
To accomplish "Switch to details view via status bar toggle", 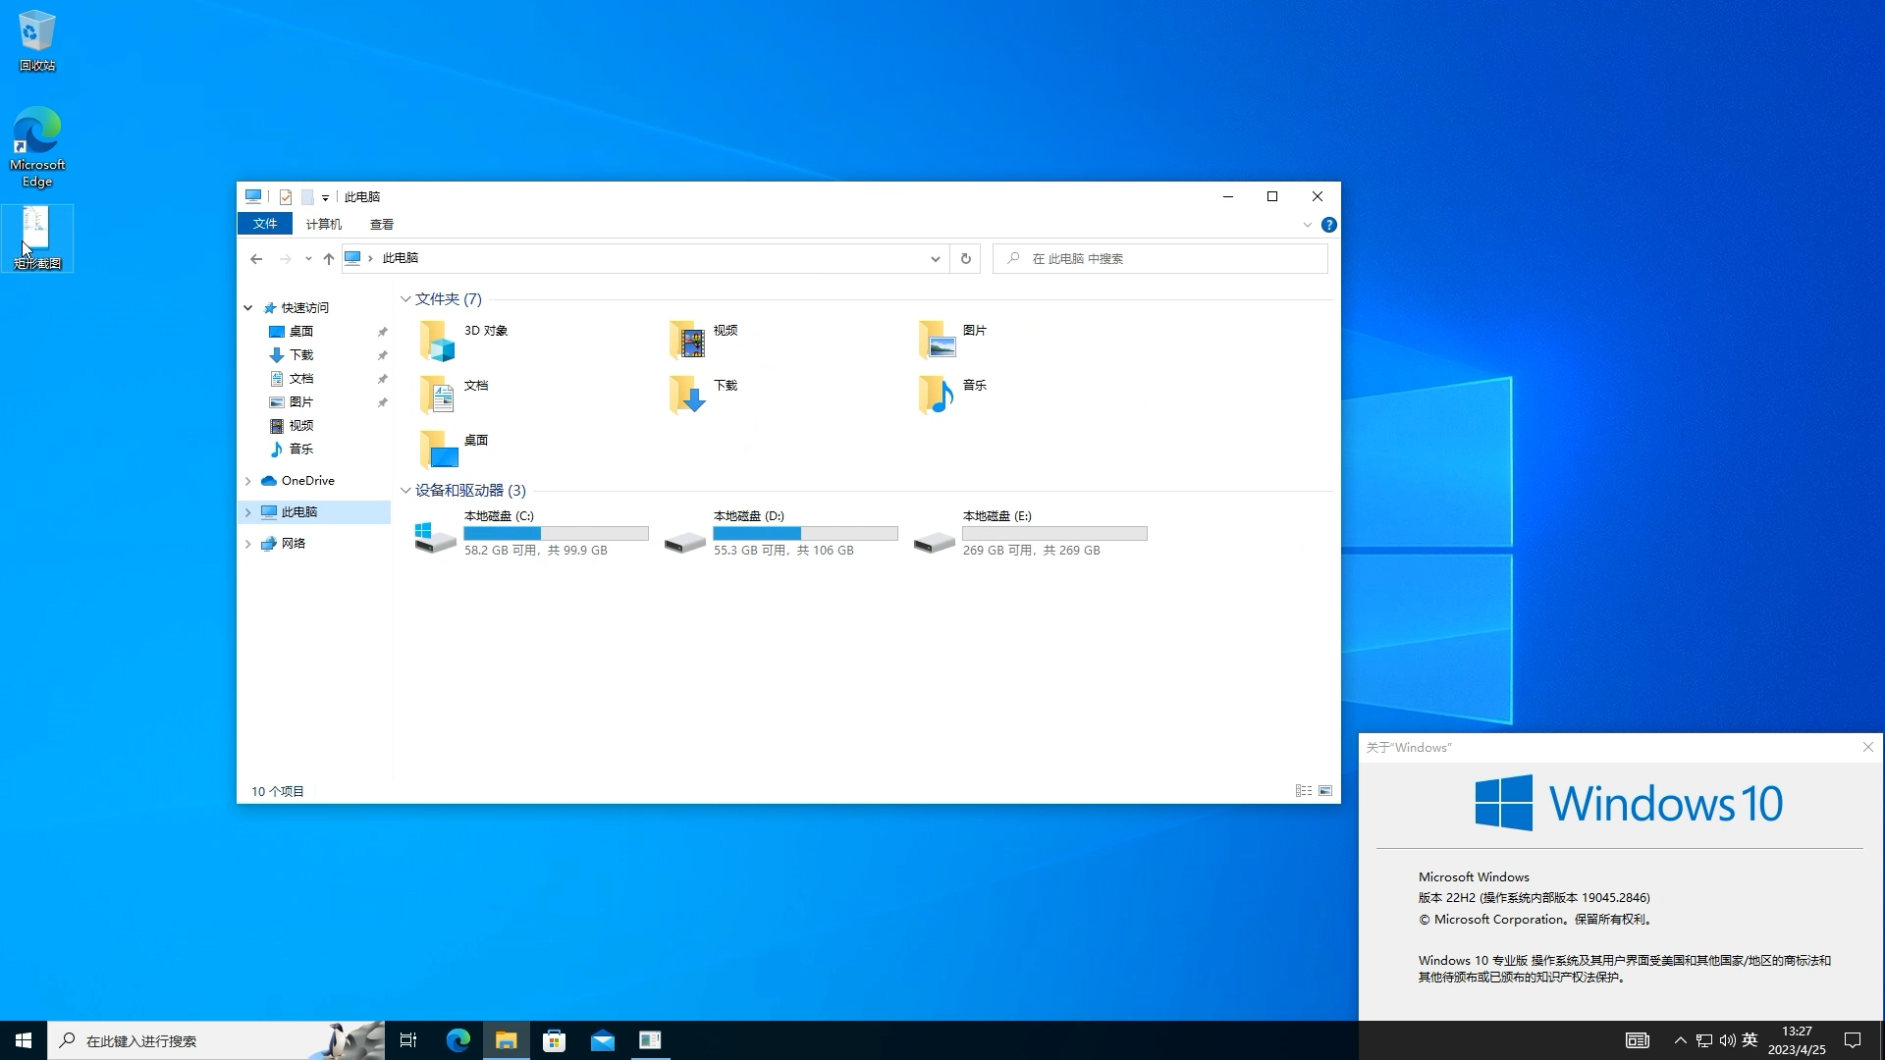I will click(1303, 791).
